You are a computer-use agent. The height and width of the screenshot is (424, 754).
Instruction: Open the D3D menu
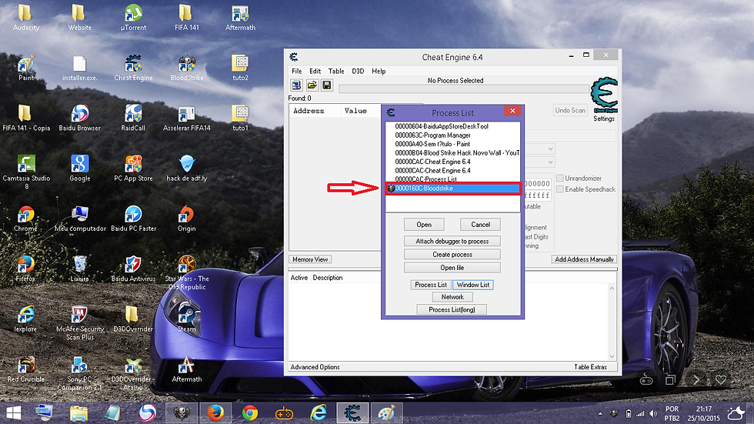click(x=358, y=71)
